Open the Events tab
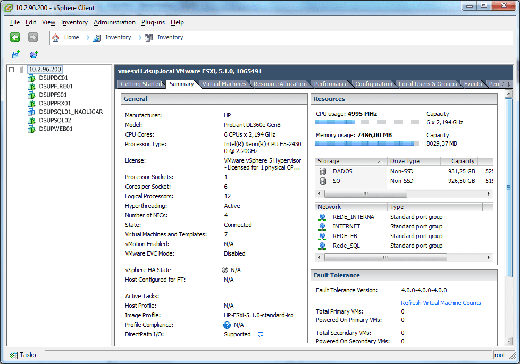This screenshot has height=364, width=520. [x=473, y=84]
